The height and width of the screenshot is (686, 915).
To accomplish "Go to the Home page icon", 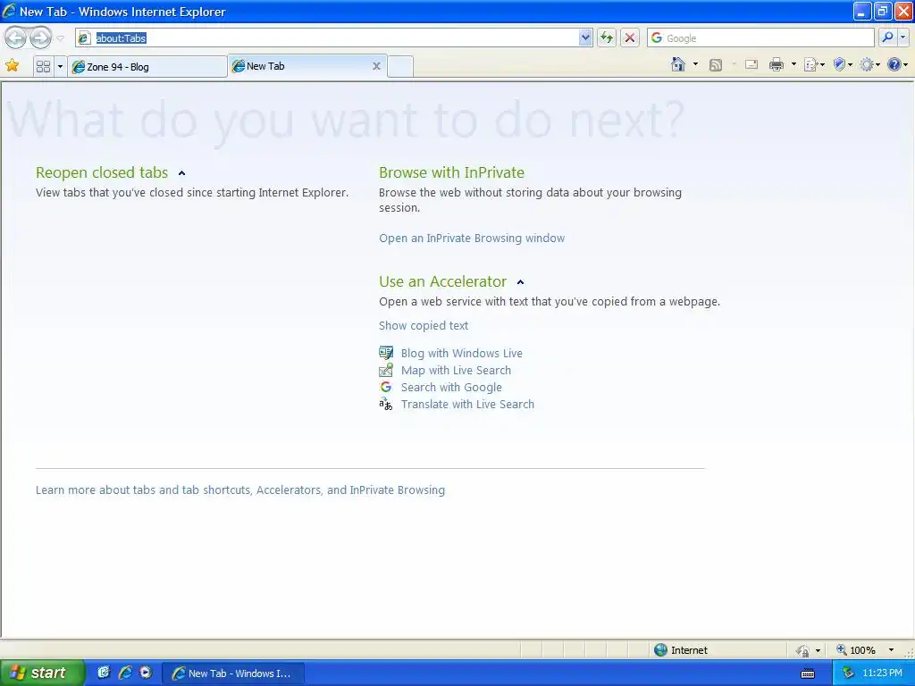I will point(678,64).
